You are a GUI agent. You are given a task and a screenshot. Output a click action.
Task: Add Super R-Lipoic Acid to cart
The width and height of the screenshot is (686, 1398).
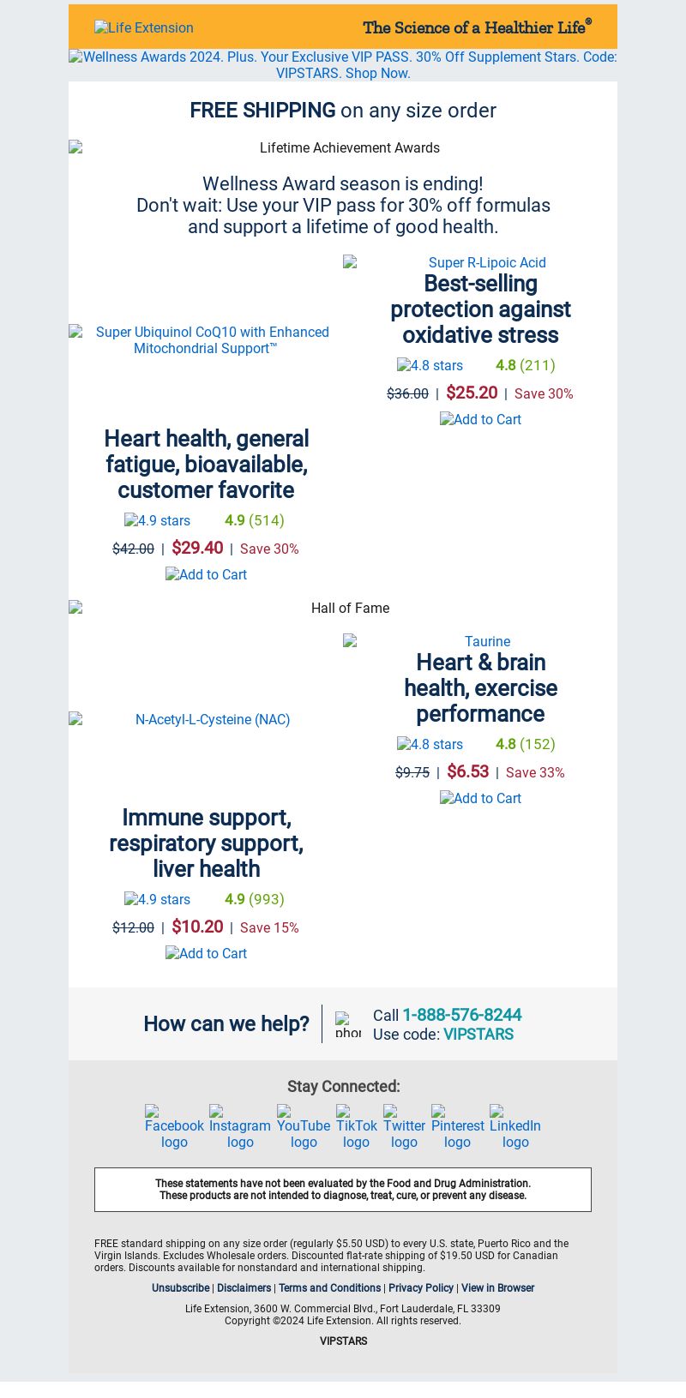pyautogui.click(x=480, y=419)
